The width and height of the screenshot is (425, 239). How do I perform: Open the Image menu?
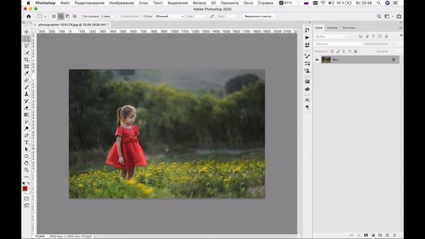point(122,3)
